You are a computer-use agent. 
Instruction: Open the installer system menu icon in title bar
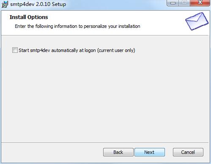(x=5, y=4)
